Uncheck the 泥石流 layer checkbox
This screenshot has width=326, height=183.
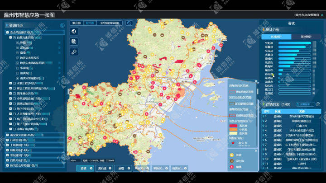18,48
